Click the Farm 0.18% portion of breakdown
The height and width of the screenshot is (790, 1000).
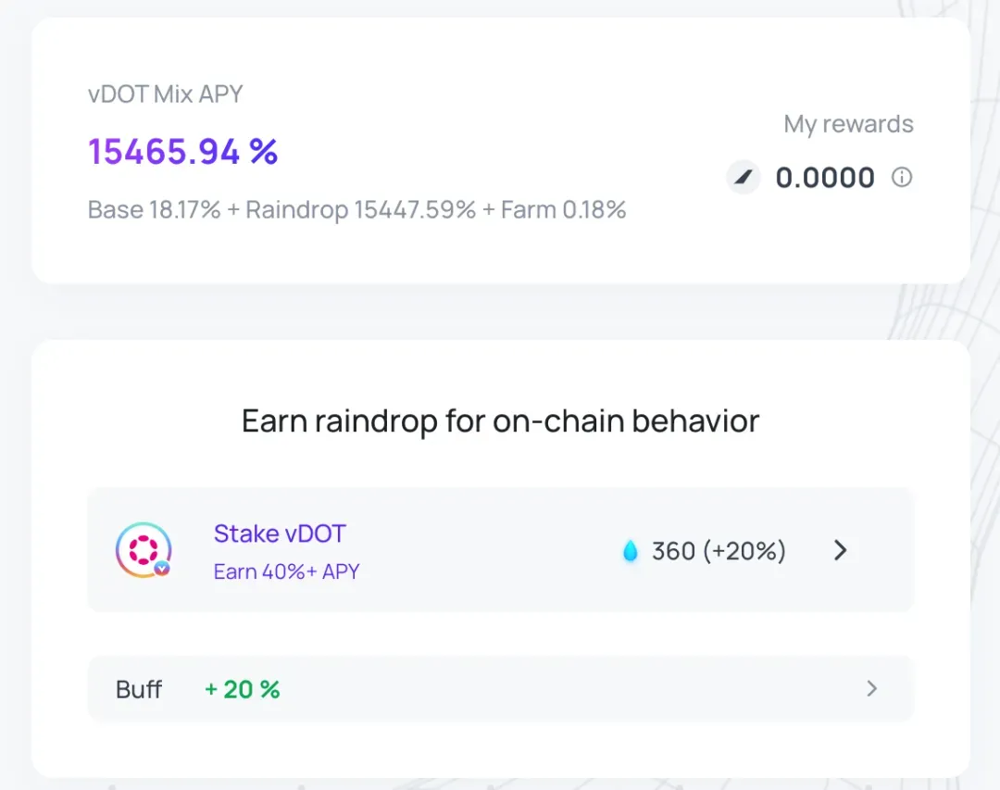564,210
